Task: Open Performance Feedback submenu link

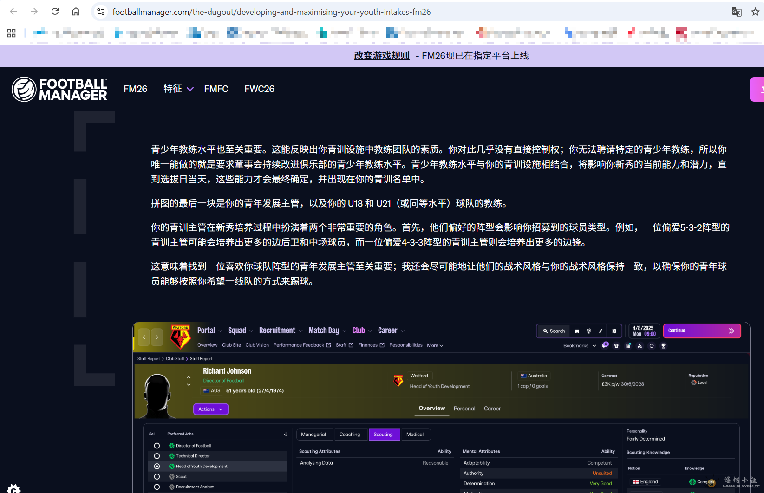Action: point(302,345)
